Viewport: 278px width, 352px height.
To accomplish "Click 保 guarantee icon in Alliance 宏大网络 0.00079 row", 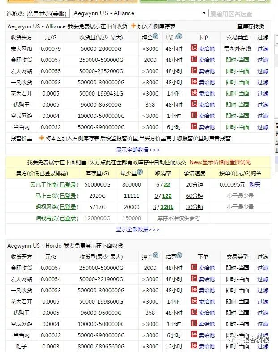I will click(194, 48).
